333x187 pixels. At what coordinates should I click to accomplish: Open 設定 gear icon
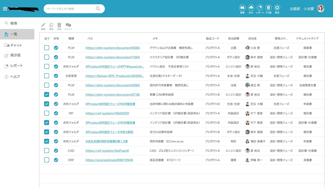tap(277, 8)
